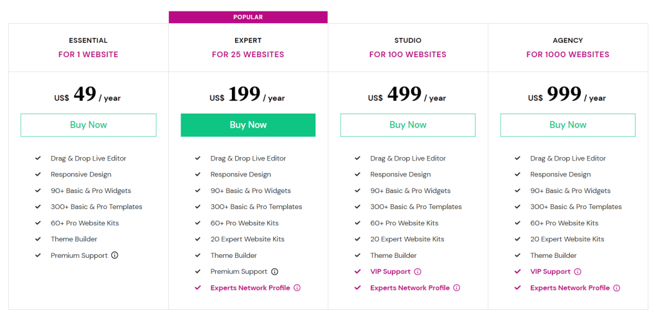Select the magenta POPULAR banner
This screenshot has width=658, height=315.
click(248, 17)
